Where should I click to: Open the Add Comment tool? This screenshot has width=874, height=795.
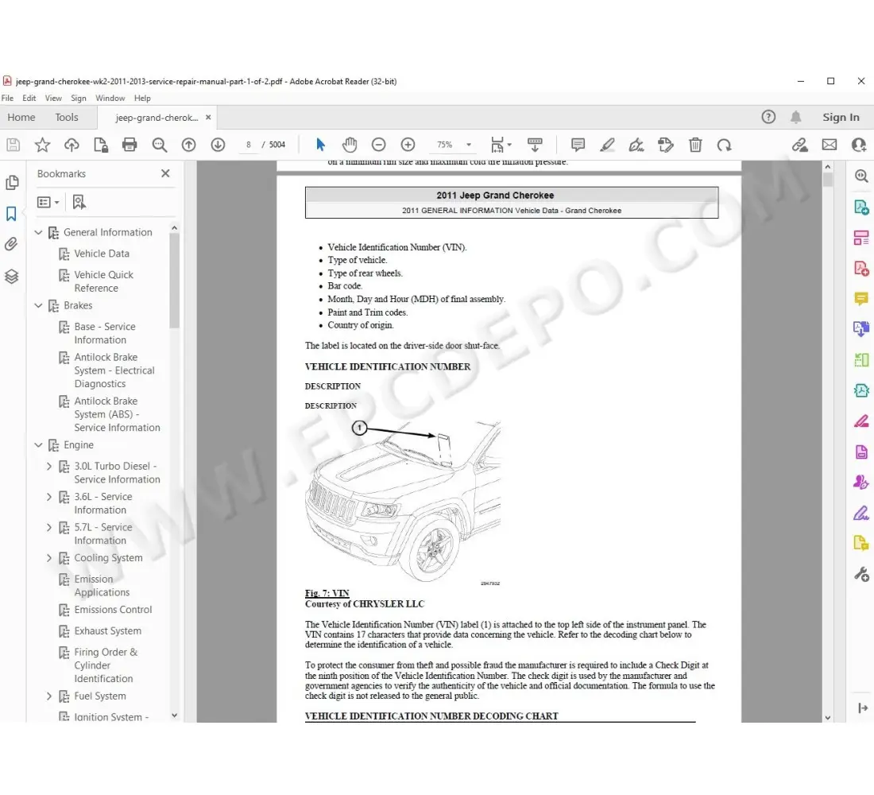(x=578, y=145)
